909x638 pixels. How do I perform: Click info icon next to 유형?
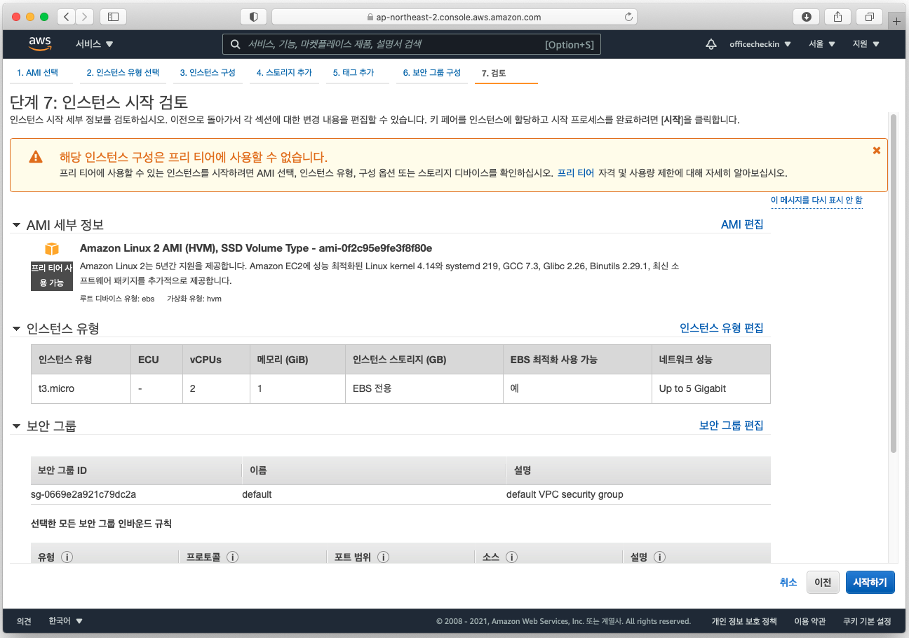67,557
